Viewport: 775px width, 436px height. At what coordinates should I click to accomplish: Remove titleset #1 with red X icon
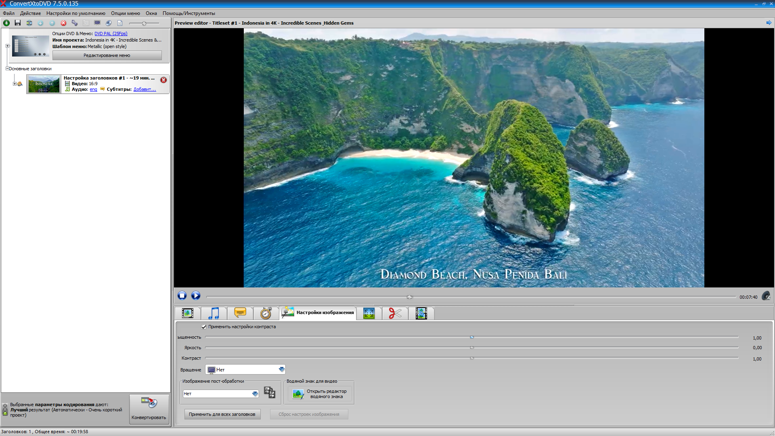tap(163, 80)
